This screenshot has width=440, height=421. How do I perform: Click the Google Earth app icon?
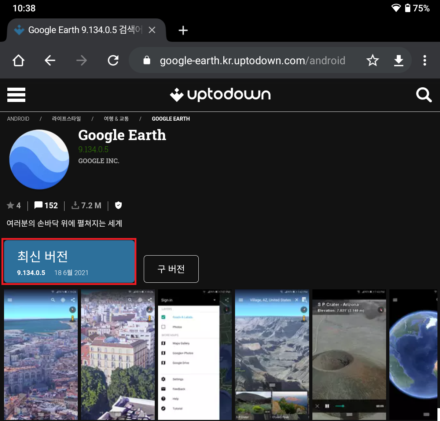tap(39, 160)
